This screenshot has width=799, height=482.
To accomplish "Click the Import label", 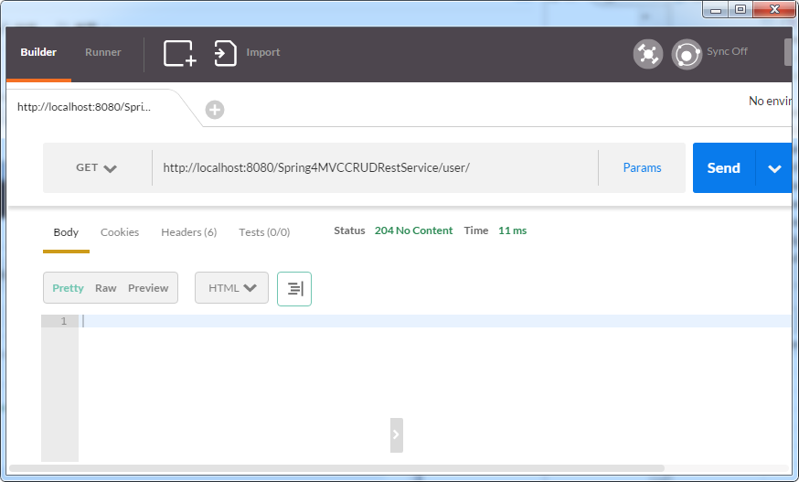I will point(263,52).
